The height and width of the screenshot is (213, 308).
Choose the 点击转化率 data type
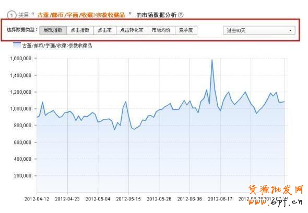[x=132, y=30]
